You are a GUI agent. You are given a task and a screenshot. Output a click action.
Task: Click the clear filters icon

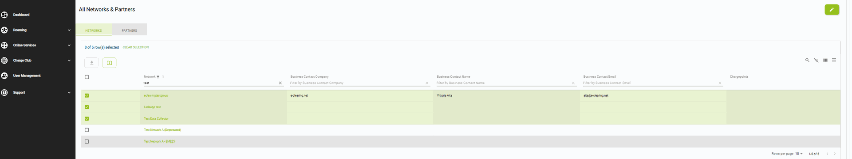pyautogui.click(x=816, y=60)
